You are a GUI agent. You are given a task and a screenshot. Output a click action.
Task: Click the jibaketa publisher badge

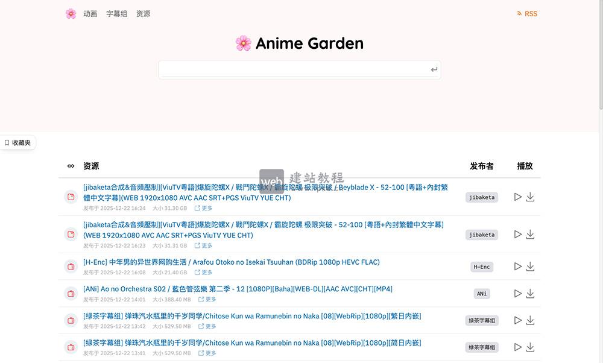(x=481, y=197)
